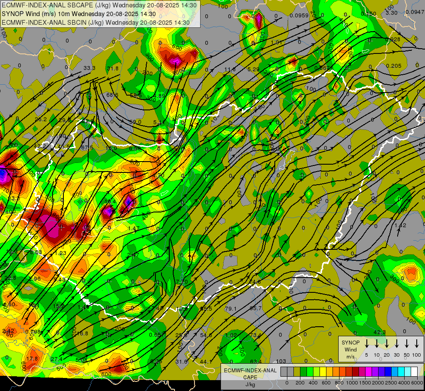
Task: Click the 1000 tick label in the CAPE legend
Action: (x=352, y=383)
